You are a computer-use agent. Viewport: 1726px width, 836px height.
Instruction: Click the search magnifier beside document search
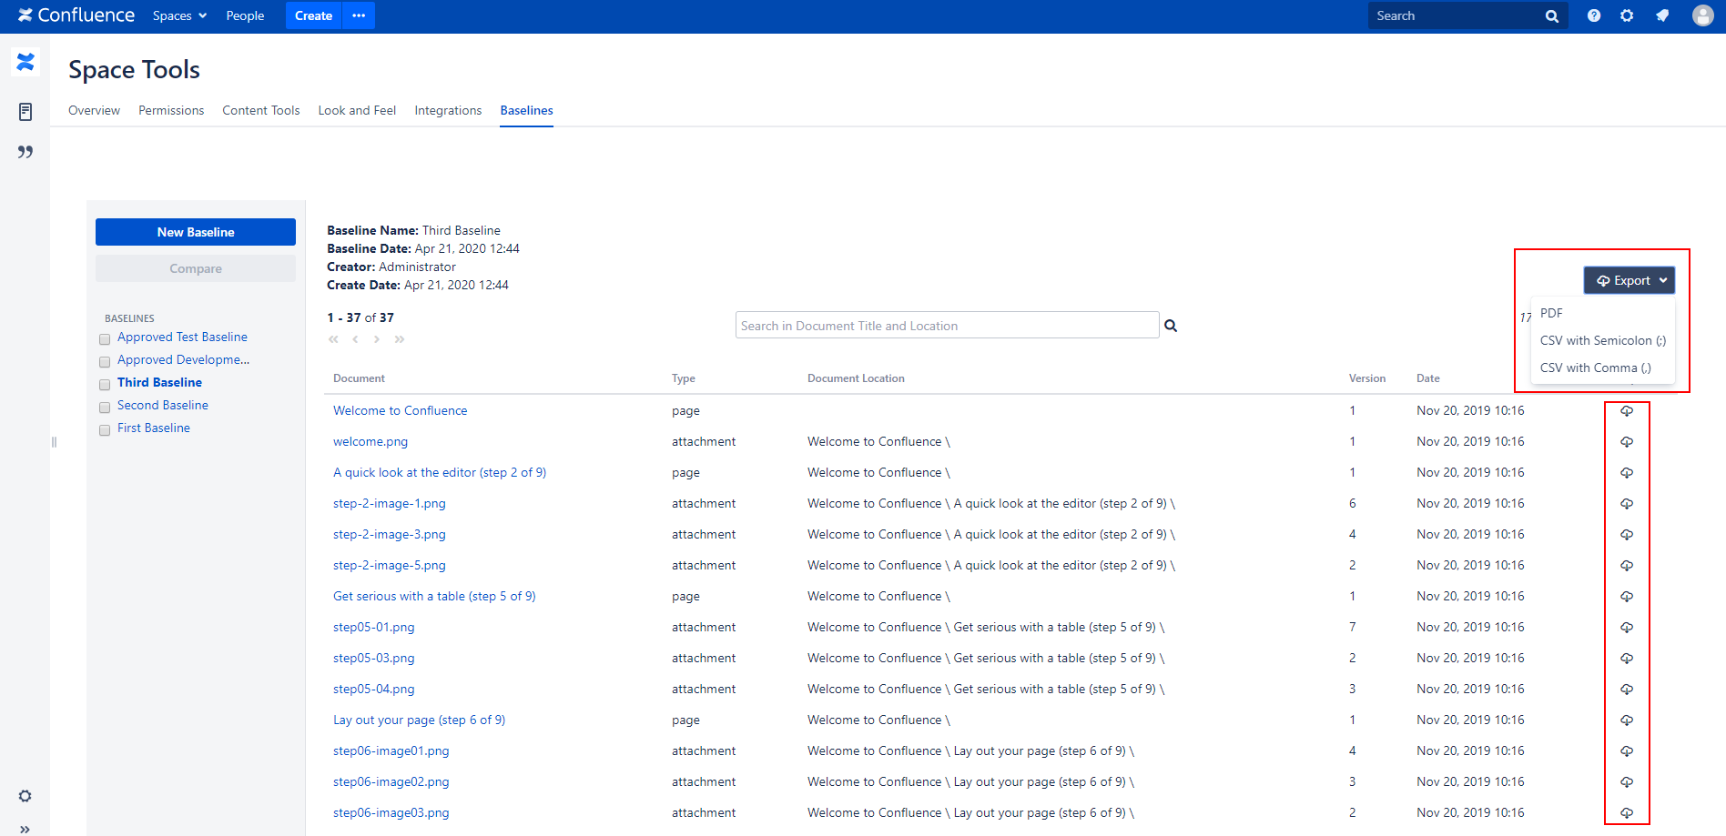tap(1171, 326)
